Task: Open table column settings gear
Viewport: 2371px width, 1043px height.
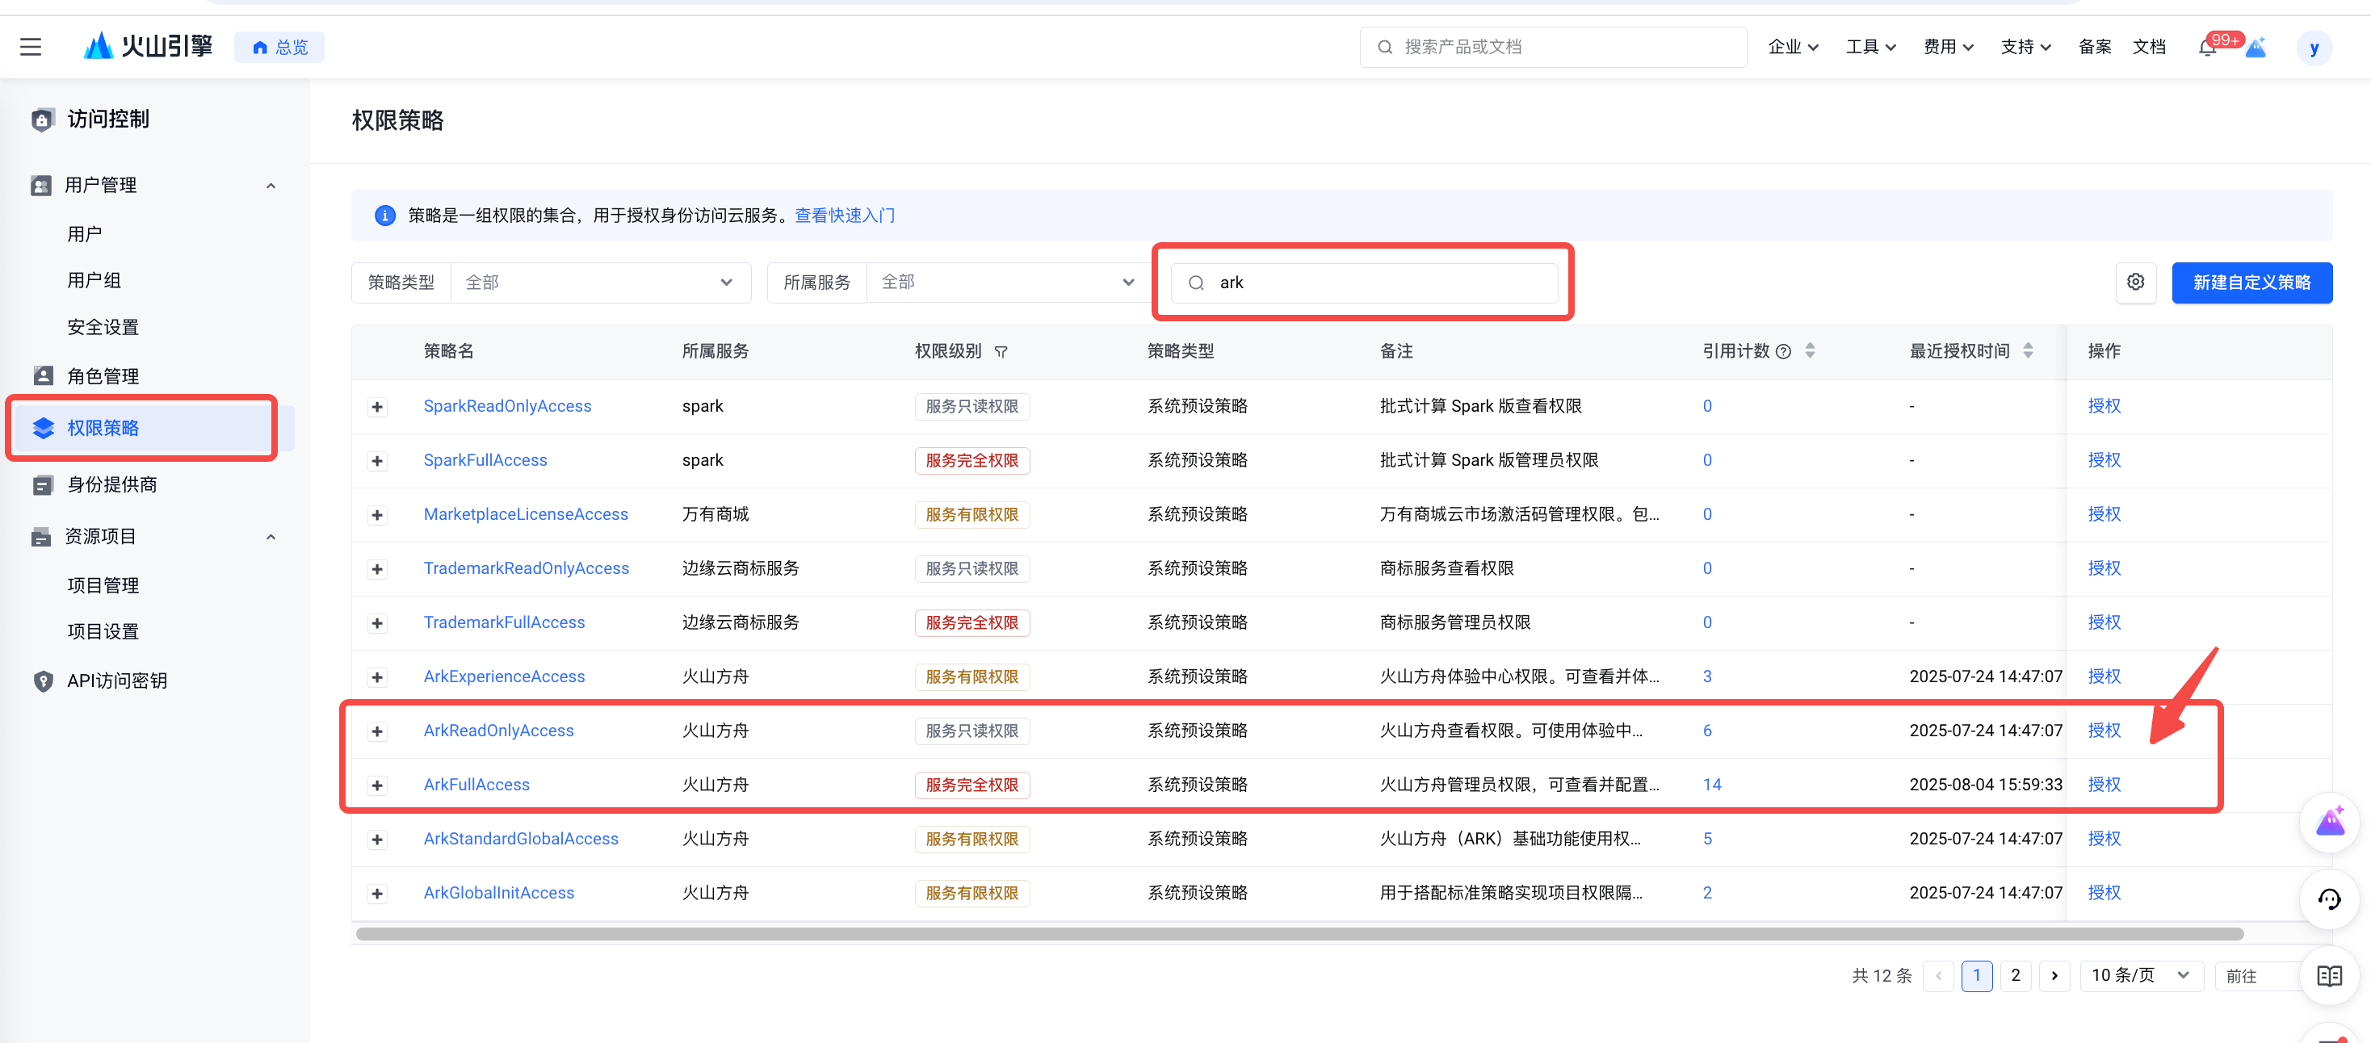Action: pyautogui.click(x=2135, y=283)
